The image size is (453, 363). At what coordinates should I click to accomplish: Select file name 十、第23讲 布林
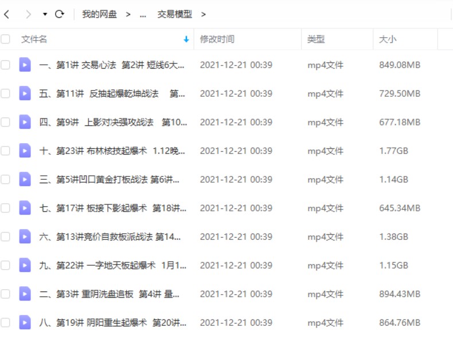click(x=112, y=151)
